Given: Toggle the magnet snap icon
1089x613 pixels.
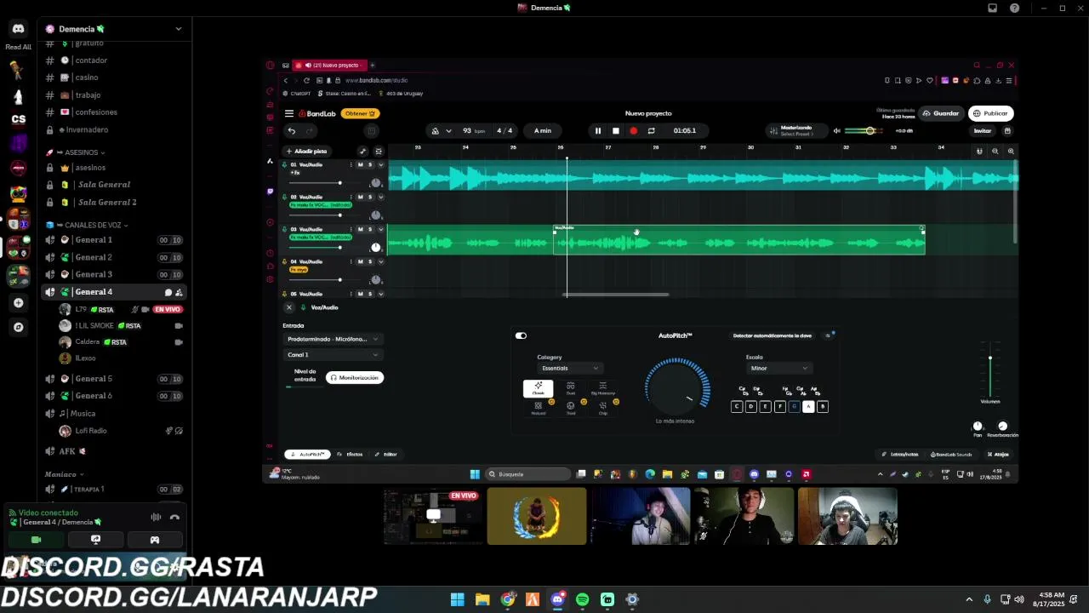Looking at the screenshot, I should 979,152.
